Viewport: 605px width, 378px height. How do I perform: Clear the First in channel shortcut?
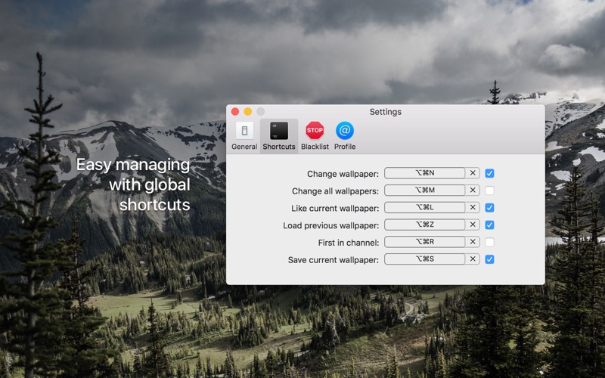pos(473,242)
